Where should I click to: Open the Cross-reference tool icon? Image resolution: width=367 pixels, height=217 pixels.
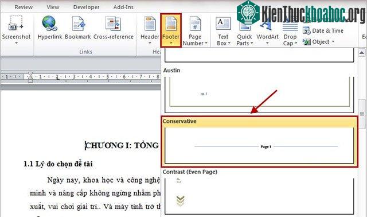pyautogui.click(x=113, y=24)
